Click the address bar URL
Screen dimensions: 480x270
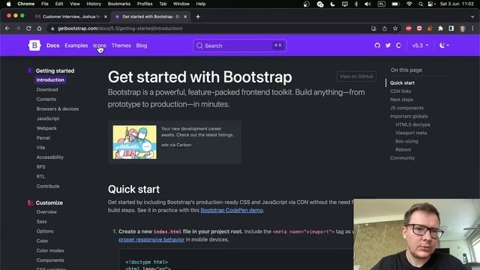click(120, 28)
